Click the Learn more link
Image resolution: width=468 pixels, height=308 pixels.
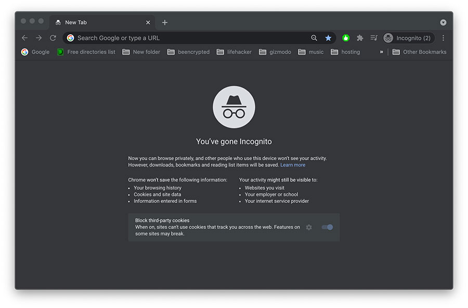(x=293, y=165)
